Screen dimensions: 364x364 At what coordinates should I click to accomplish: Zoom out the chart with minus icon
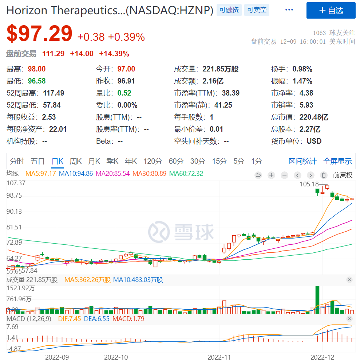284,175
